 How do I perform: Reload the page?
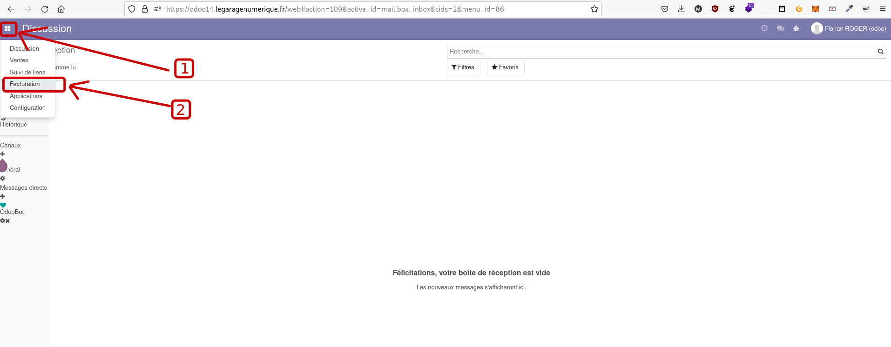click(x=45, y=9)
